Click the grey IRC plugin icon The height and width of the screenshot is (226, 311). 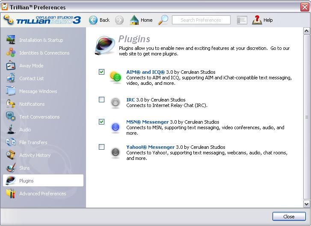point(115,103)
